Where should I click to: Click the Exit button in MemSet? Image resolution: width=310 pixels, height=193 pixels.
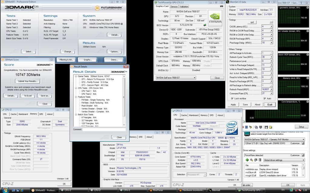pyautogui.click(x=270, y=105)
